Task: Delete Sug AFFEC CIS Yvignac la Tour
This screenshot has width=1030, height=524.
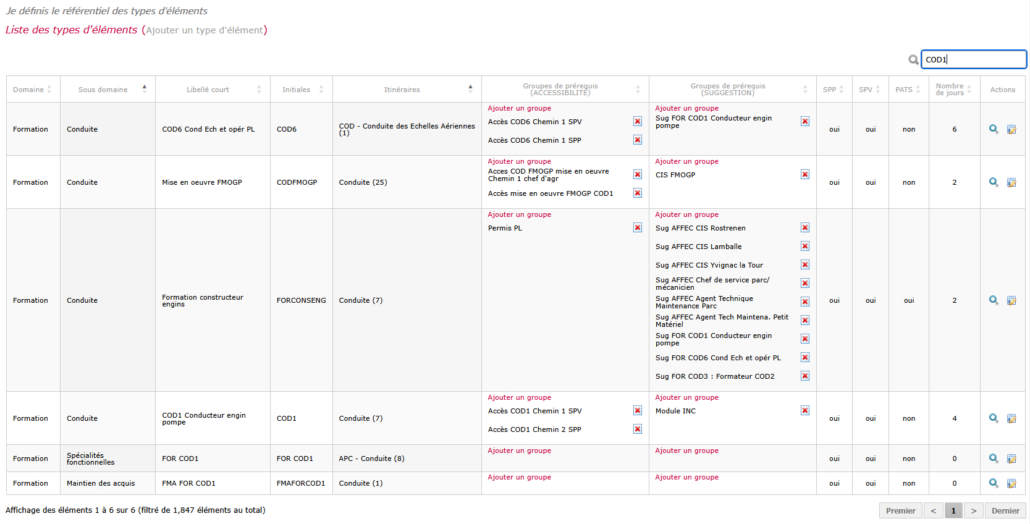Action: pyautogui.click(x=805, y=265)
